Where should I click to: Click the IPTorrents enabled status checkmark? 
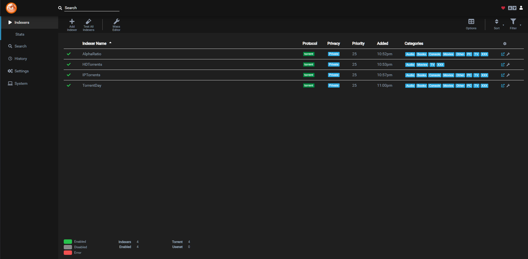(69, 75)
